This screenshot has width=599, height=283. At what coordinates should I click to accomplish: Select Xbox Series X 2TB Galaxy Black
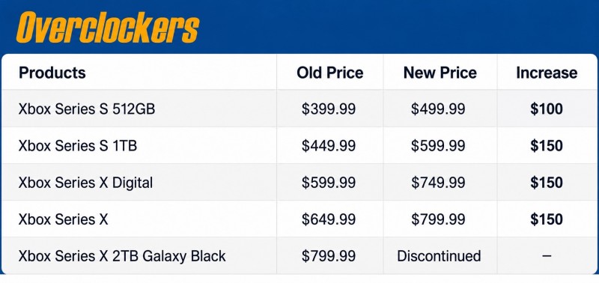pyautogui.click(x=122, y=256)
